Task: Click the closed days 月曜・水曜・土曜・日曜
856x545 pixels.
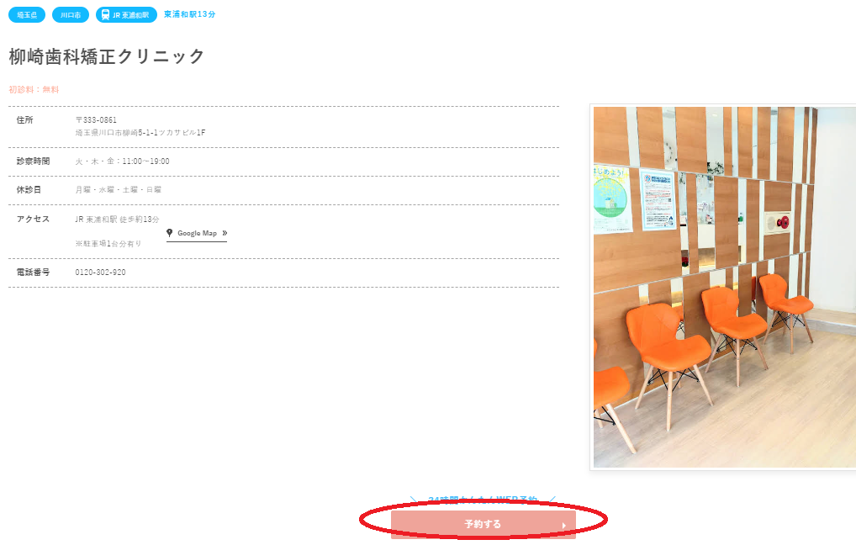Action: [x=119, y=189]
